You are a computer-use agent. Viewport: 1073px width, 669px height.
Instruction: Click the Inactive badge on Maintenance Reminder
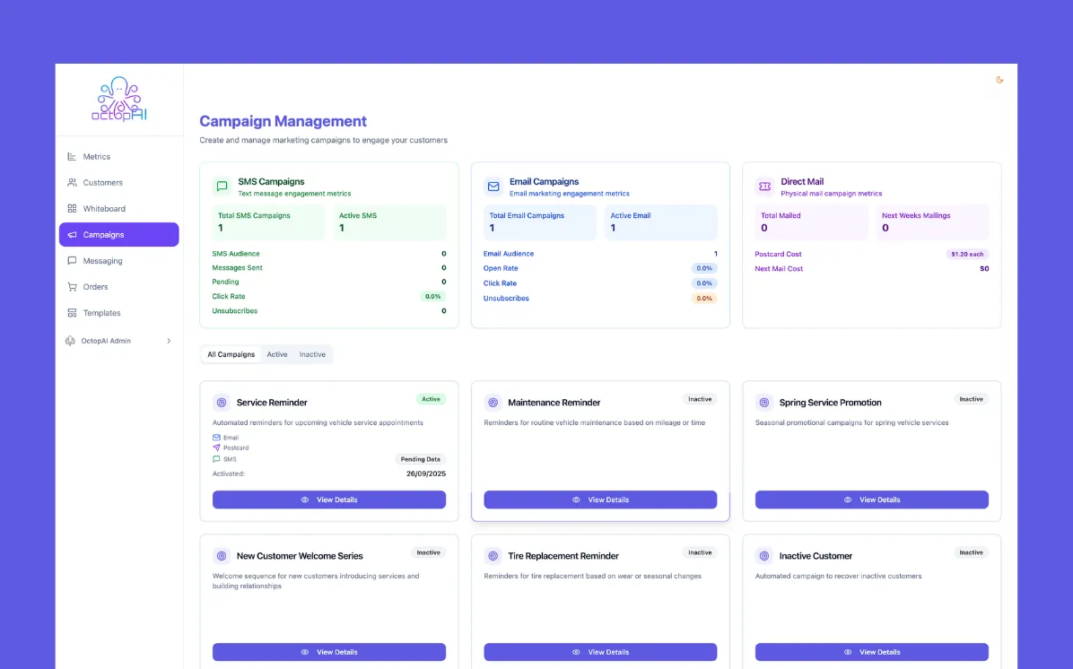click(x=700, y=399)
